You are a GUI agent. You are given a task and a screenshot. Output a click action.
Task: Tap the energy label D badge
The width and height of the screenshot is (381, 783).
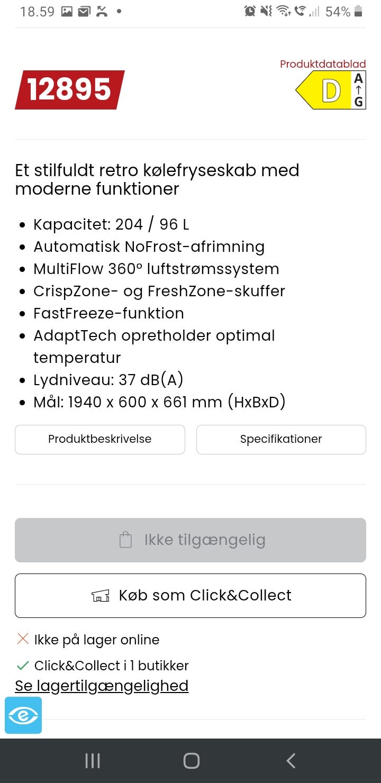pos(331,90)
